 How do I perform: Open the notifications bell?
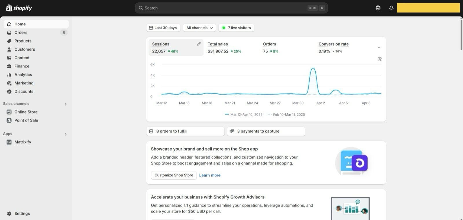pos(391,8)
